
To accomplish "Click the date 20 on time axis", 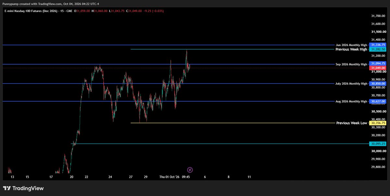I will point(71,177).
